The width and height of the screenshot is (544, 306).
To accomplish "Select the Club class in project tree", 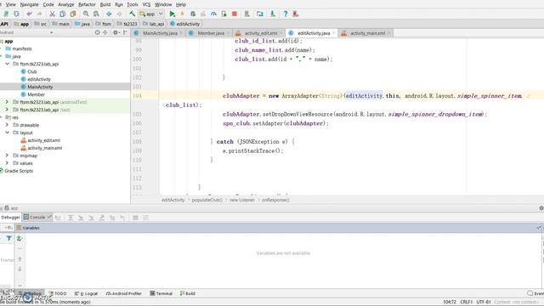I will tap(32, 71).
